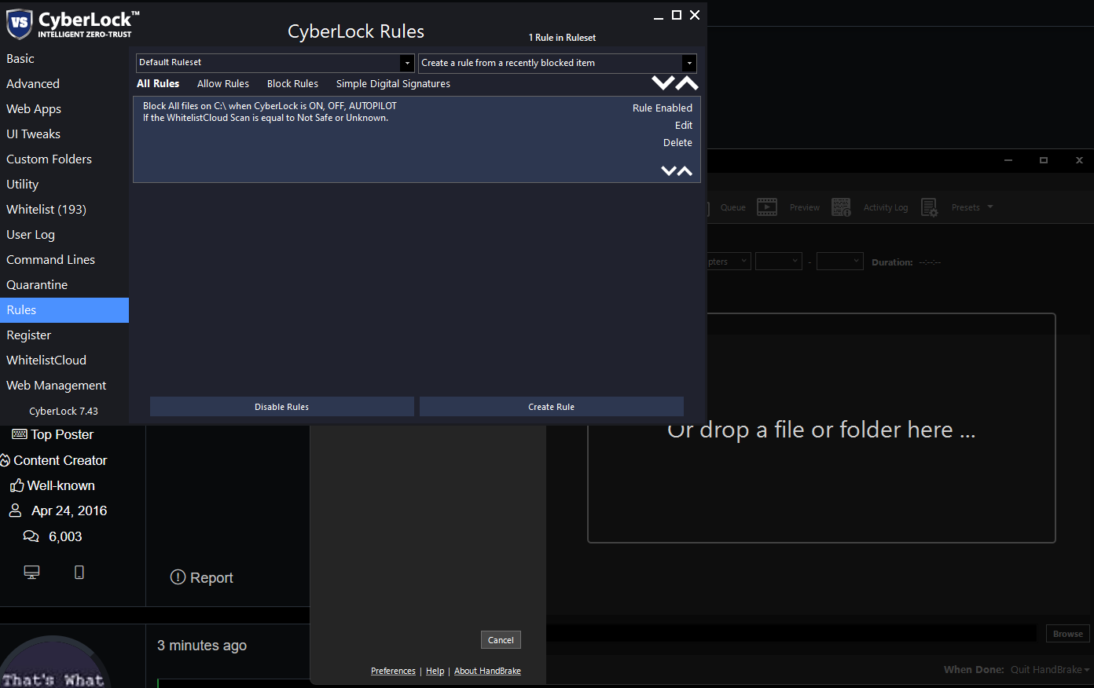This screenshot has width=1094, height=688.
Task: Move ruleset list up with top chevron
Action: coord(687,82)
